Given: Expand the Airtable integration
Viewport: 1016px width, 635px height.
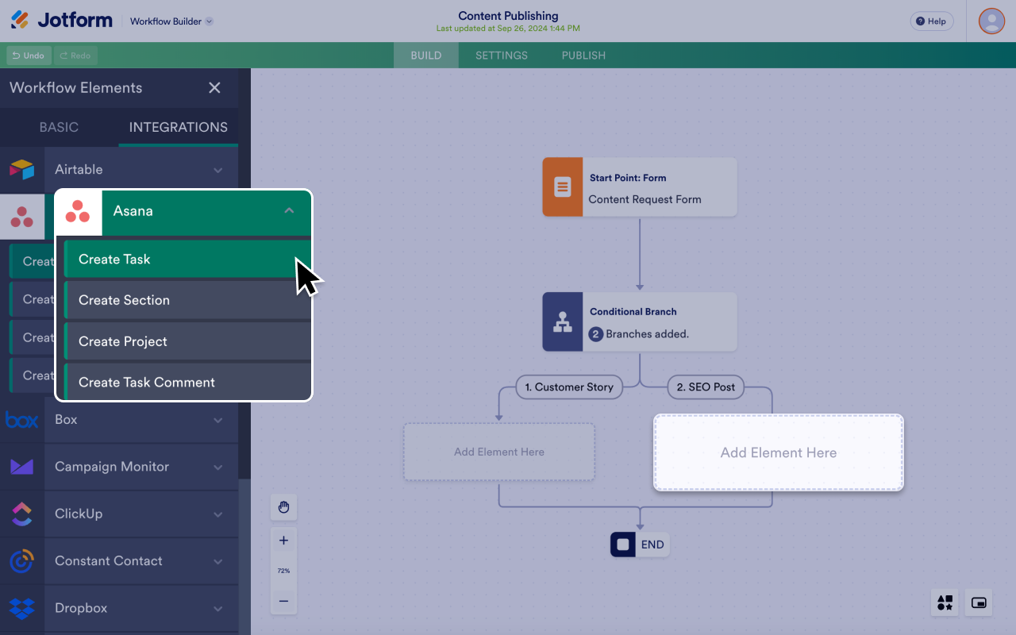Looking at the screenshot, I should click(218, 170).
